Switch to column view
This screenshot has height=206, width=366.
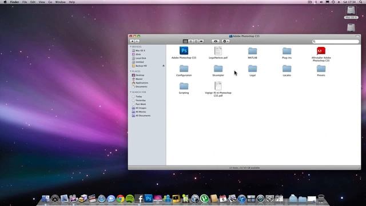point(196,41)
